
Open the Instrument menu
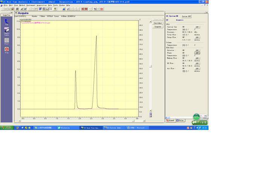coord(31,5)
